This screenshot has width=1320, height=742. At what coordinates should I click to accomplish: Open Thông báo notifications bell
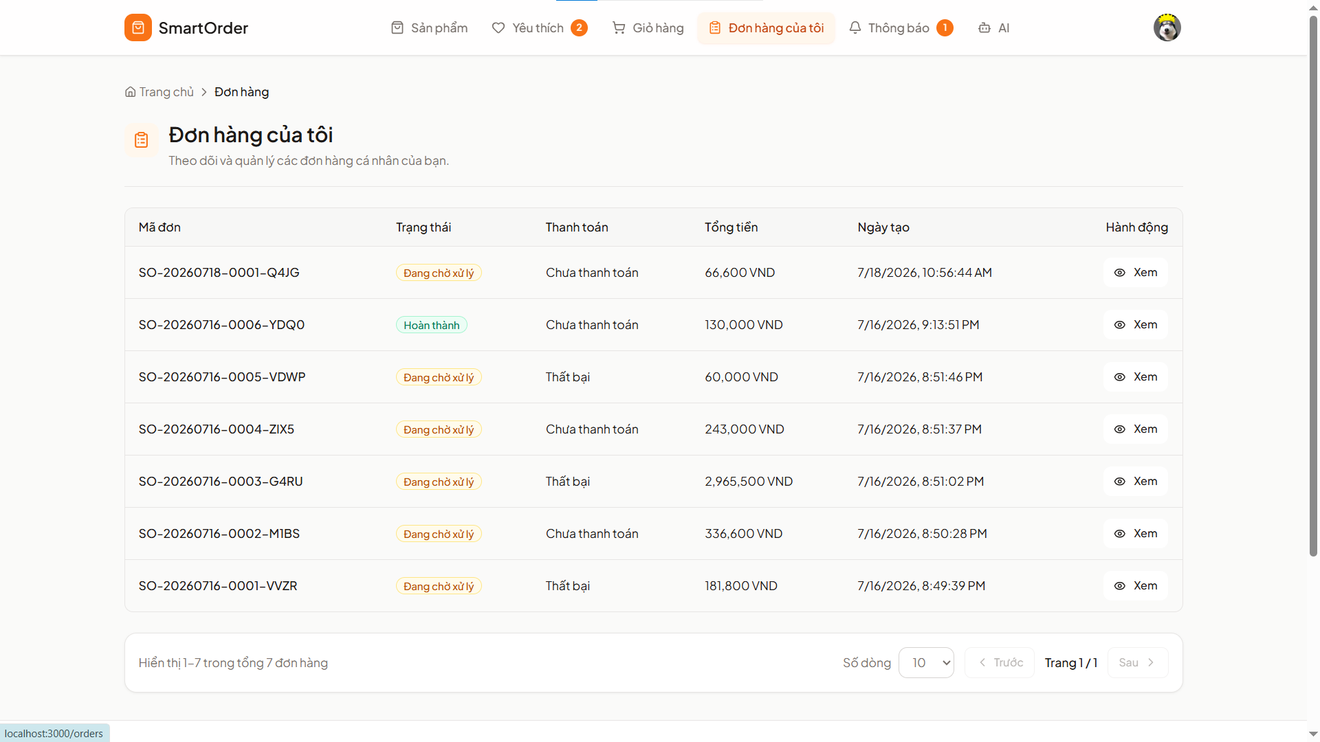pyautogui.click(x=901, y=28)
